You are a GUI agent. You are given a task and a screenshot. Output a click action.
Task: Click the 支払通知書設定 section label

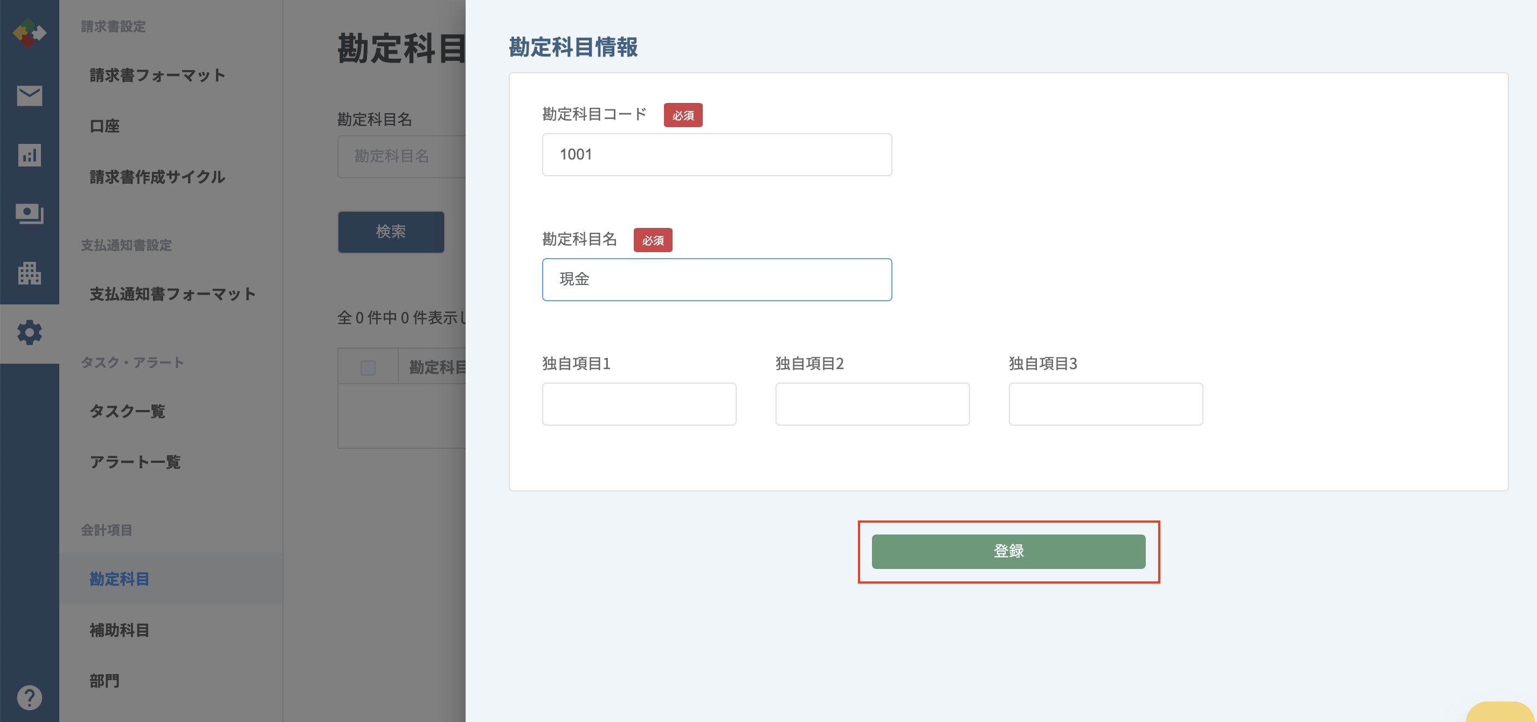pos(127,245)
